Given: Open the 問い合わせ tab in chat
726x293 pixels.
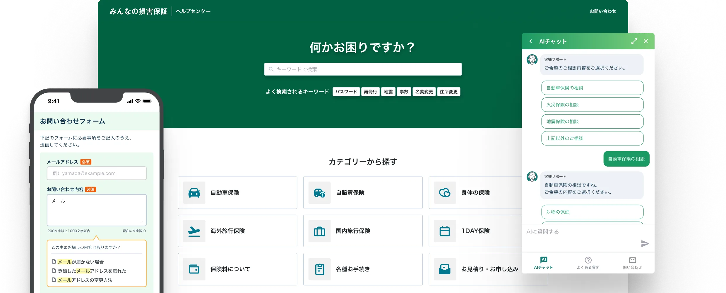Looking at the screenshot, I should coord(632,263).
